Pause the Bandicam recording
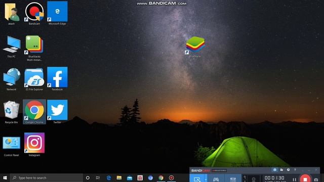 coord(295,179)
